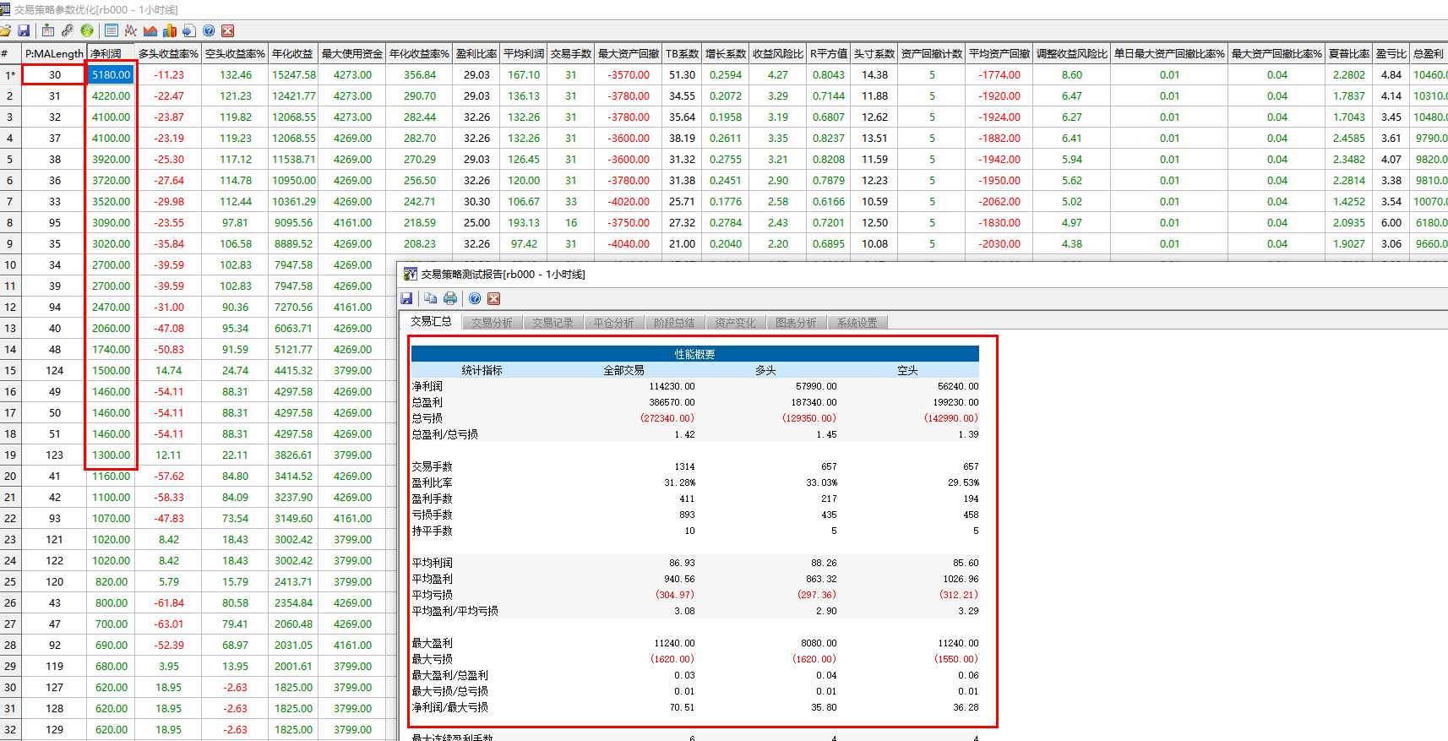This screenshot has height=741, width=1448.
Task: Click the 3D bar chart icon
Action: (170, 30)
